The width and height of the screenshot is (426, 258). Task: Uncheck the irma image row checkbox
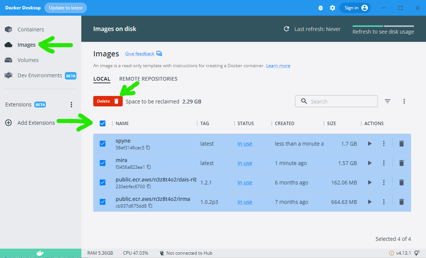tap(103, 202)
